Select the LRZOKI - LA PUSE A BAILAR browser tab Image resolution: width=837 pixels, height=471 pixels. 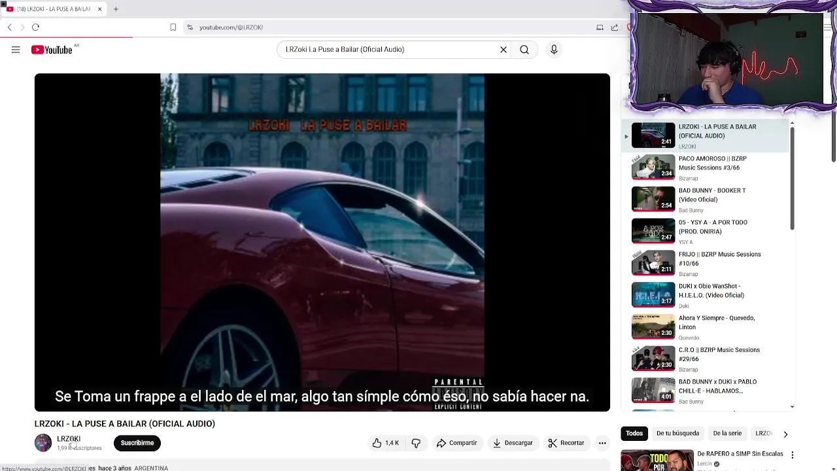coord(54,9)
